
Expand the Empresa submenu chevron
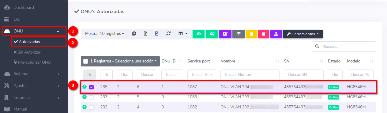pyautogui.click(x=58, y=98)
